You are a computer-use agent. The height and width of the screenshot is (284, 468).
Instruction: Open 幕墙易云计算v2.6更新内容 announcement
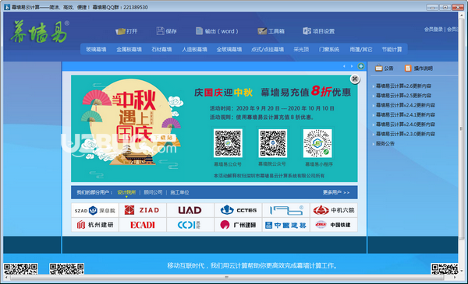pyautogui.click(x=403, y=86)
